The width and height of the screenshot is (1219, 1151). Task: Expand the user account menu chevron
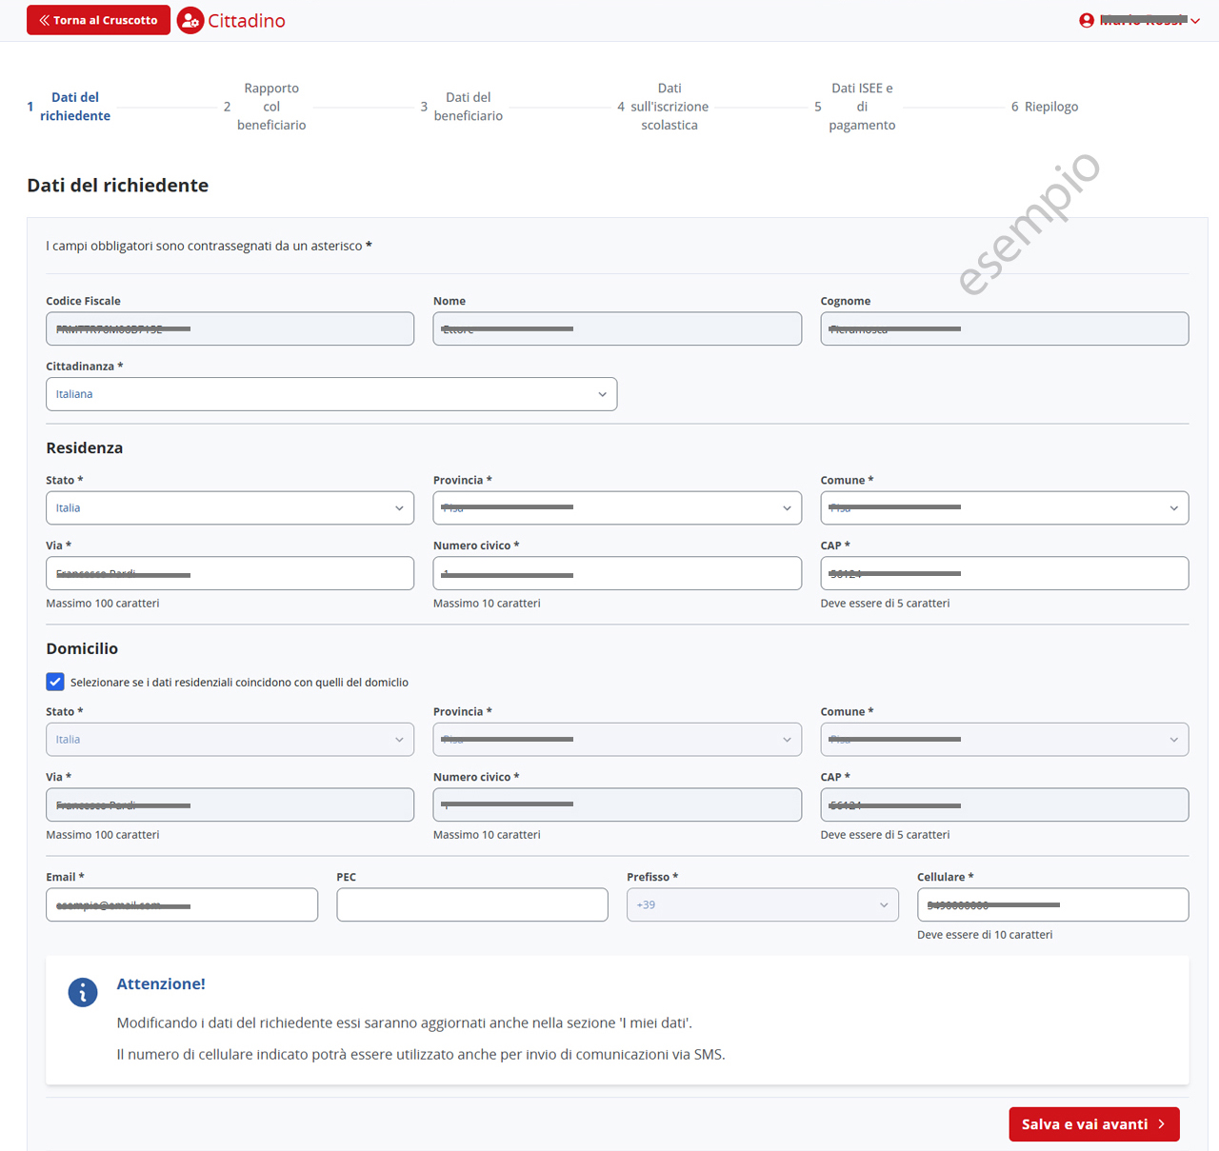click(1195, 21)
